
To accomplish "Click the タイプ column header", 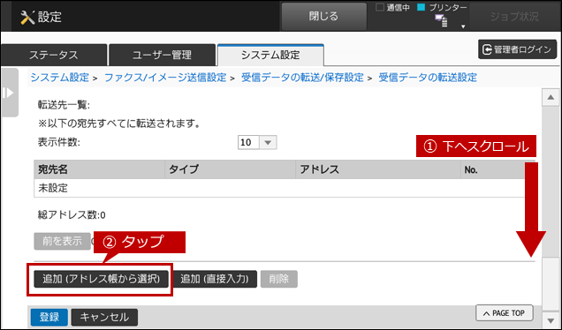I will pos(230,169).
